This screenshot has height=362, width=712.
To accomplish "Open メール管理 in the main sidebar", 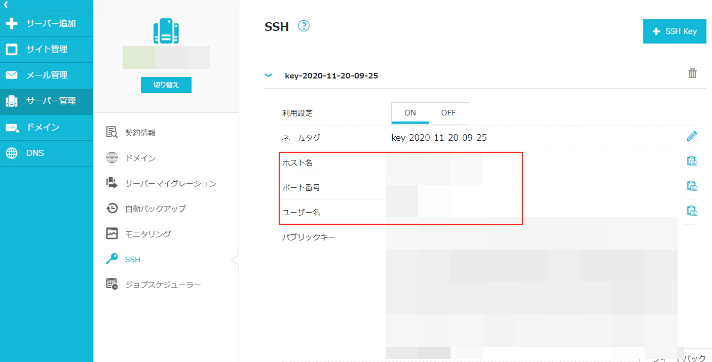I will 47,75.
